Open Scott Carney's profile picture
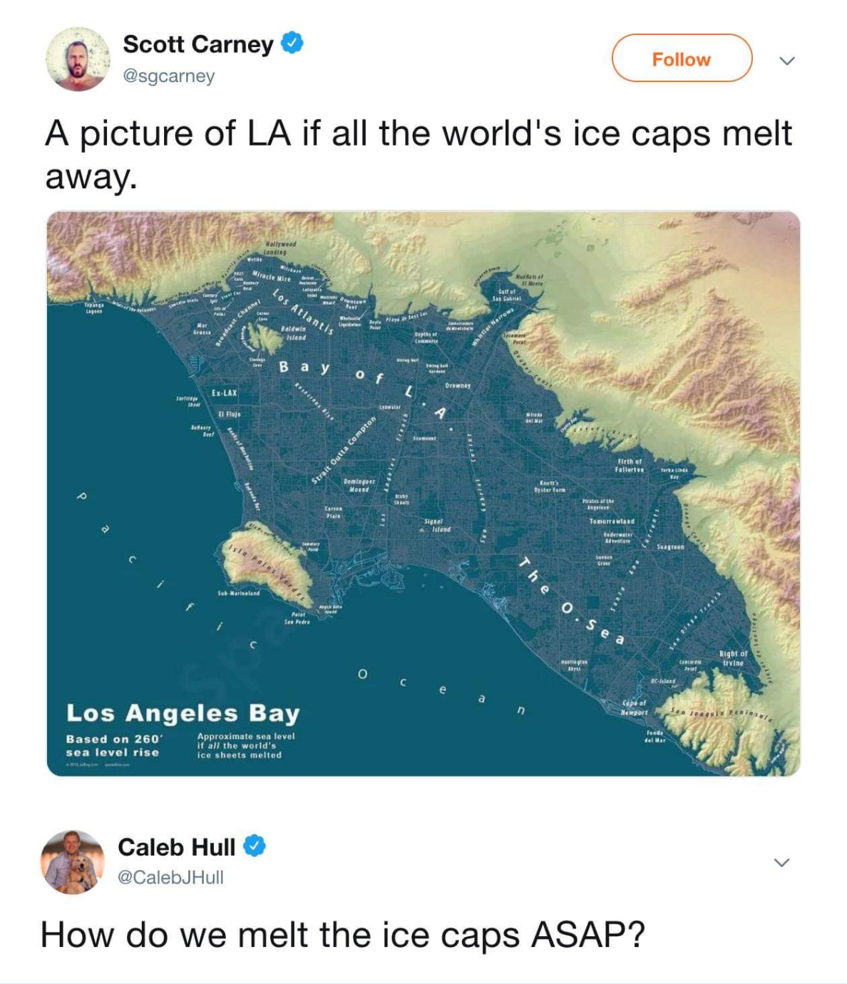The image size is (847, 984). [x=78, y=59]
